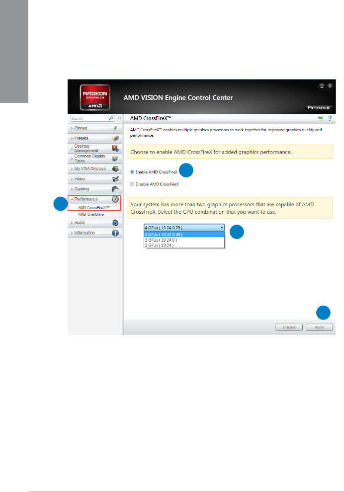Click the Performance gauge icon
This screenshot has width=344, height=492.
[115, 199]
